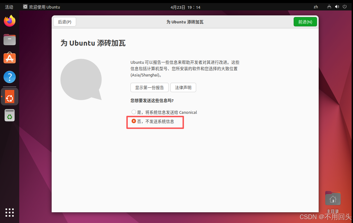The width and height of the screenshot is (353, 223).
Task: Open Firefox from the dock
Action: (x=10, y=21)
